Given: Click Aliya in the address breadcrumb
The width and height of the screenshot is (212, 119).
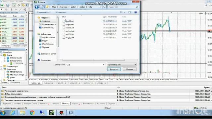Looking at the screenshot, I should (x=54, y=7).
